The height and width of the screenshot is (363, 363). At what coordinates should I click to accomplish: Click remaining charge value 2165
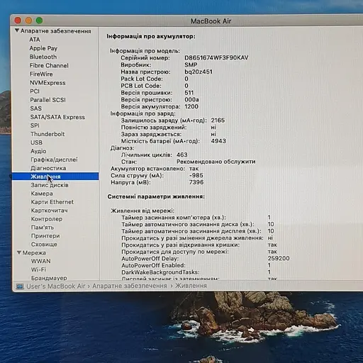[x=218, y=121]
